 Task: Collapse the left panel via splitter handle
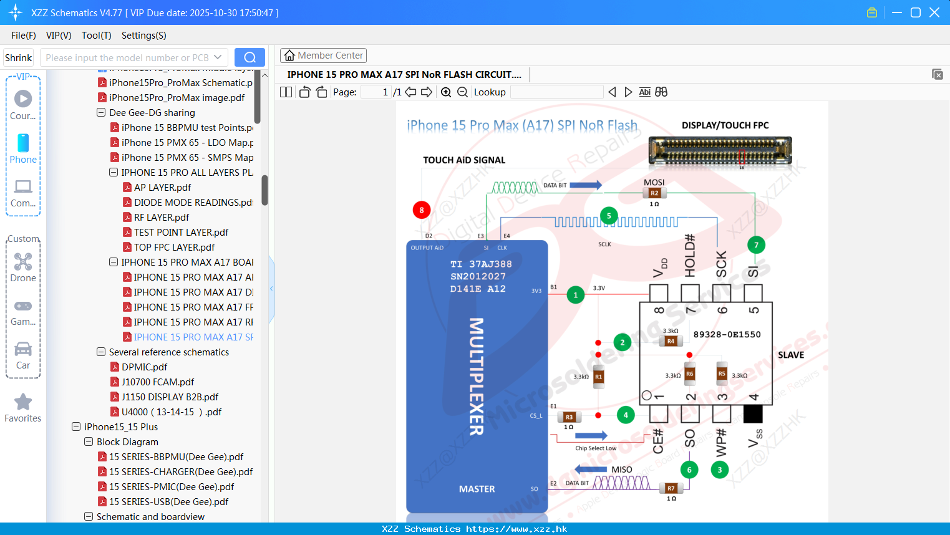pyautogui.click(x=271, y=288)
